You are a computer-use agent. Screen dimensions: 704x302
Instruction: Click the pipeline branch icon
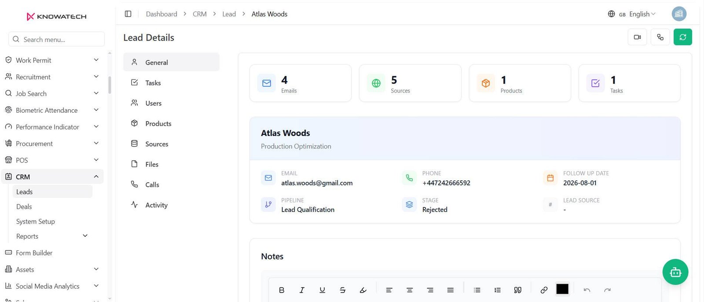pos(268,205)
